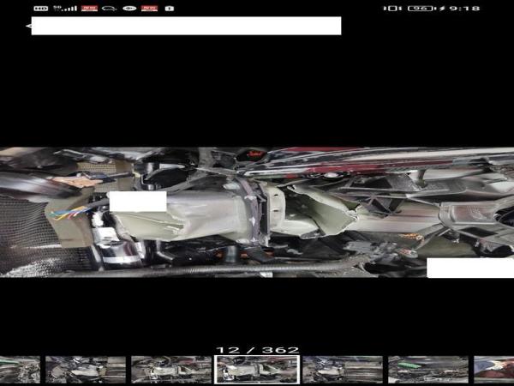
Task: Tap the eye comfort icon in status bar
Action: point(129,8)
